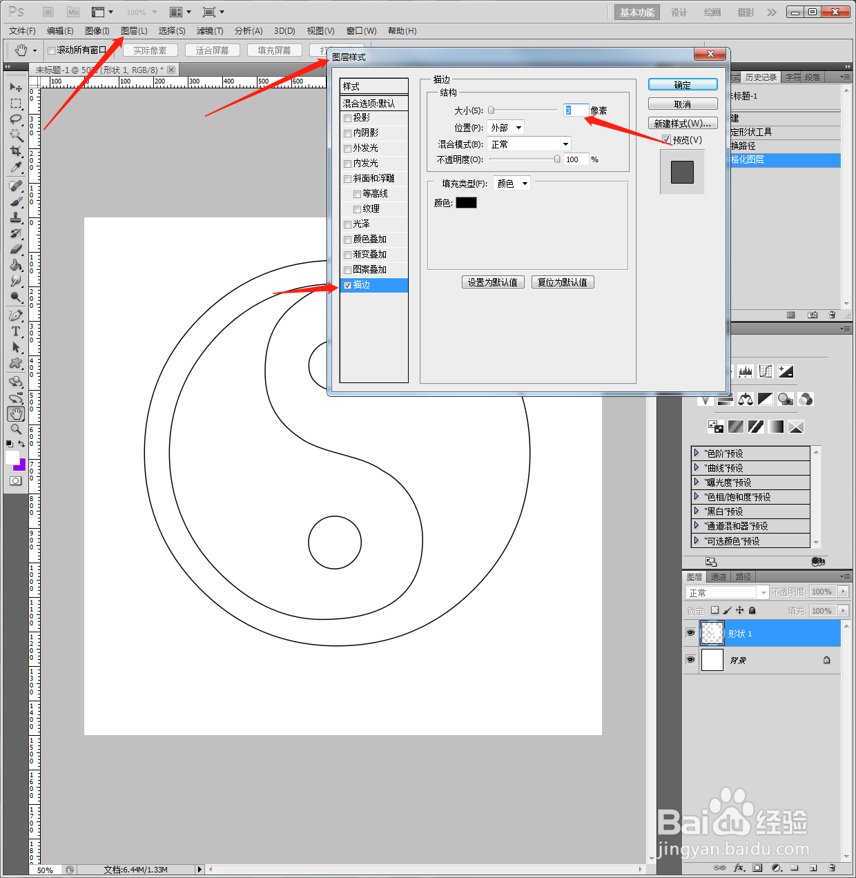Screen dimensions: 856x878
Task: Select the Custom Shape tool
Action: (16, 363)
